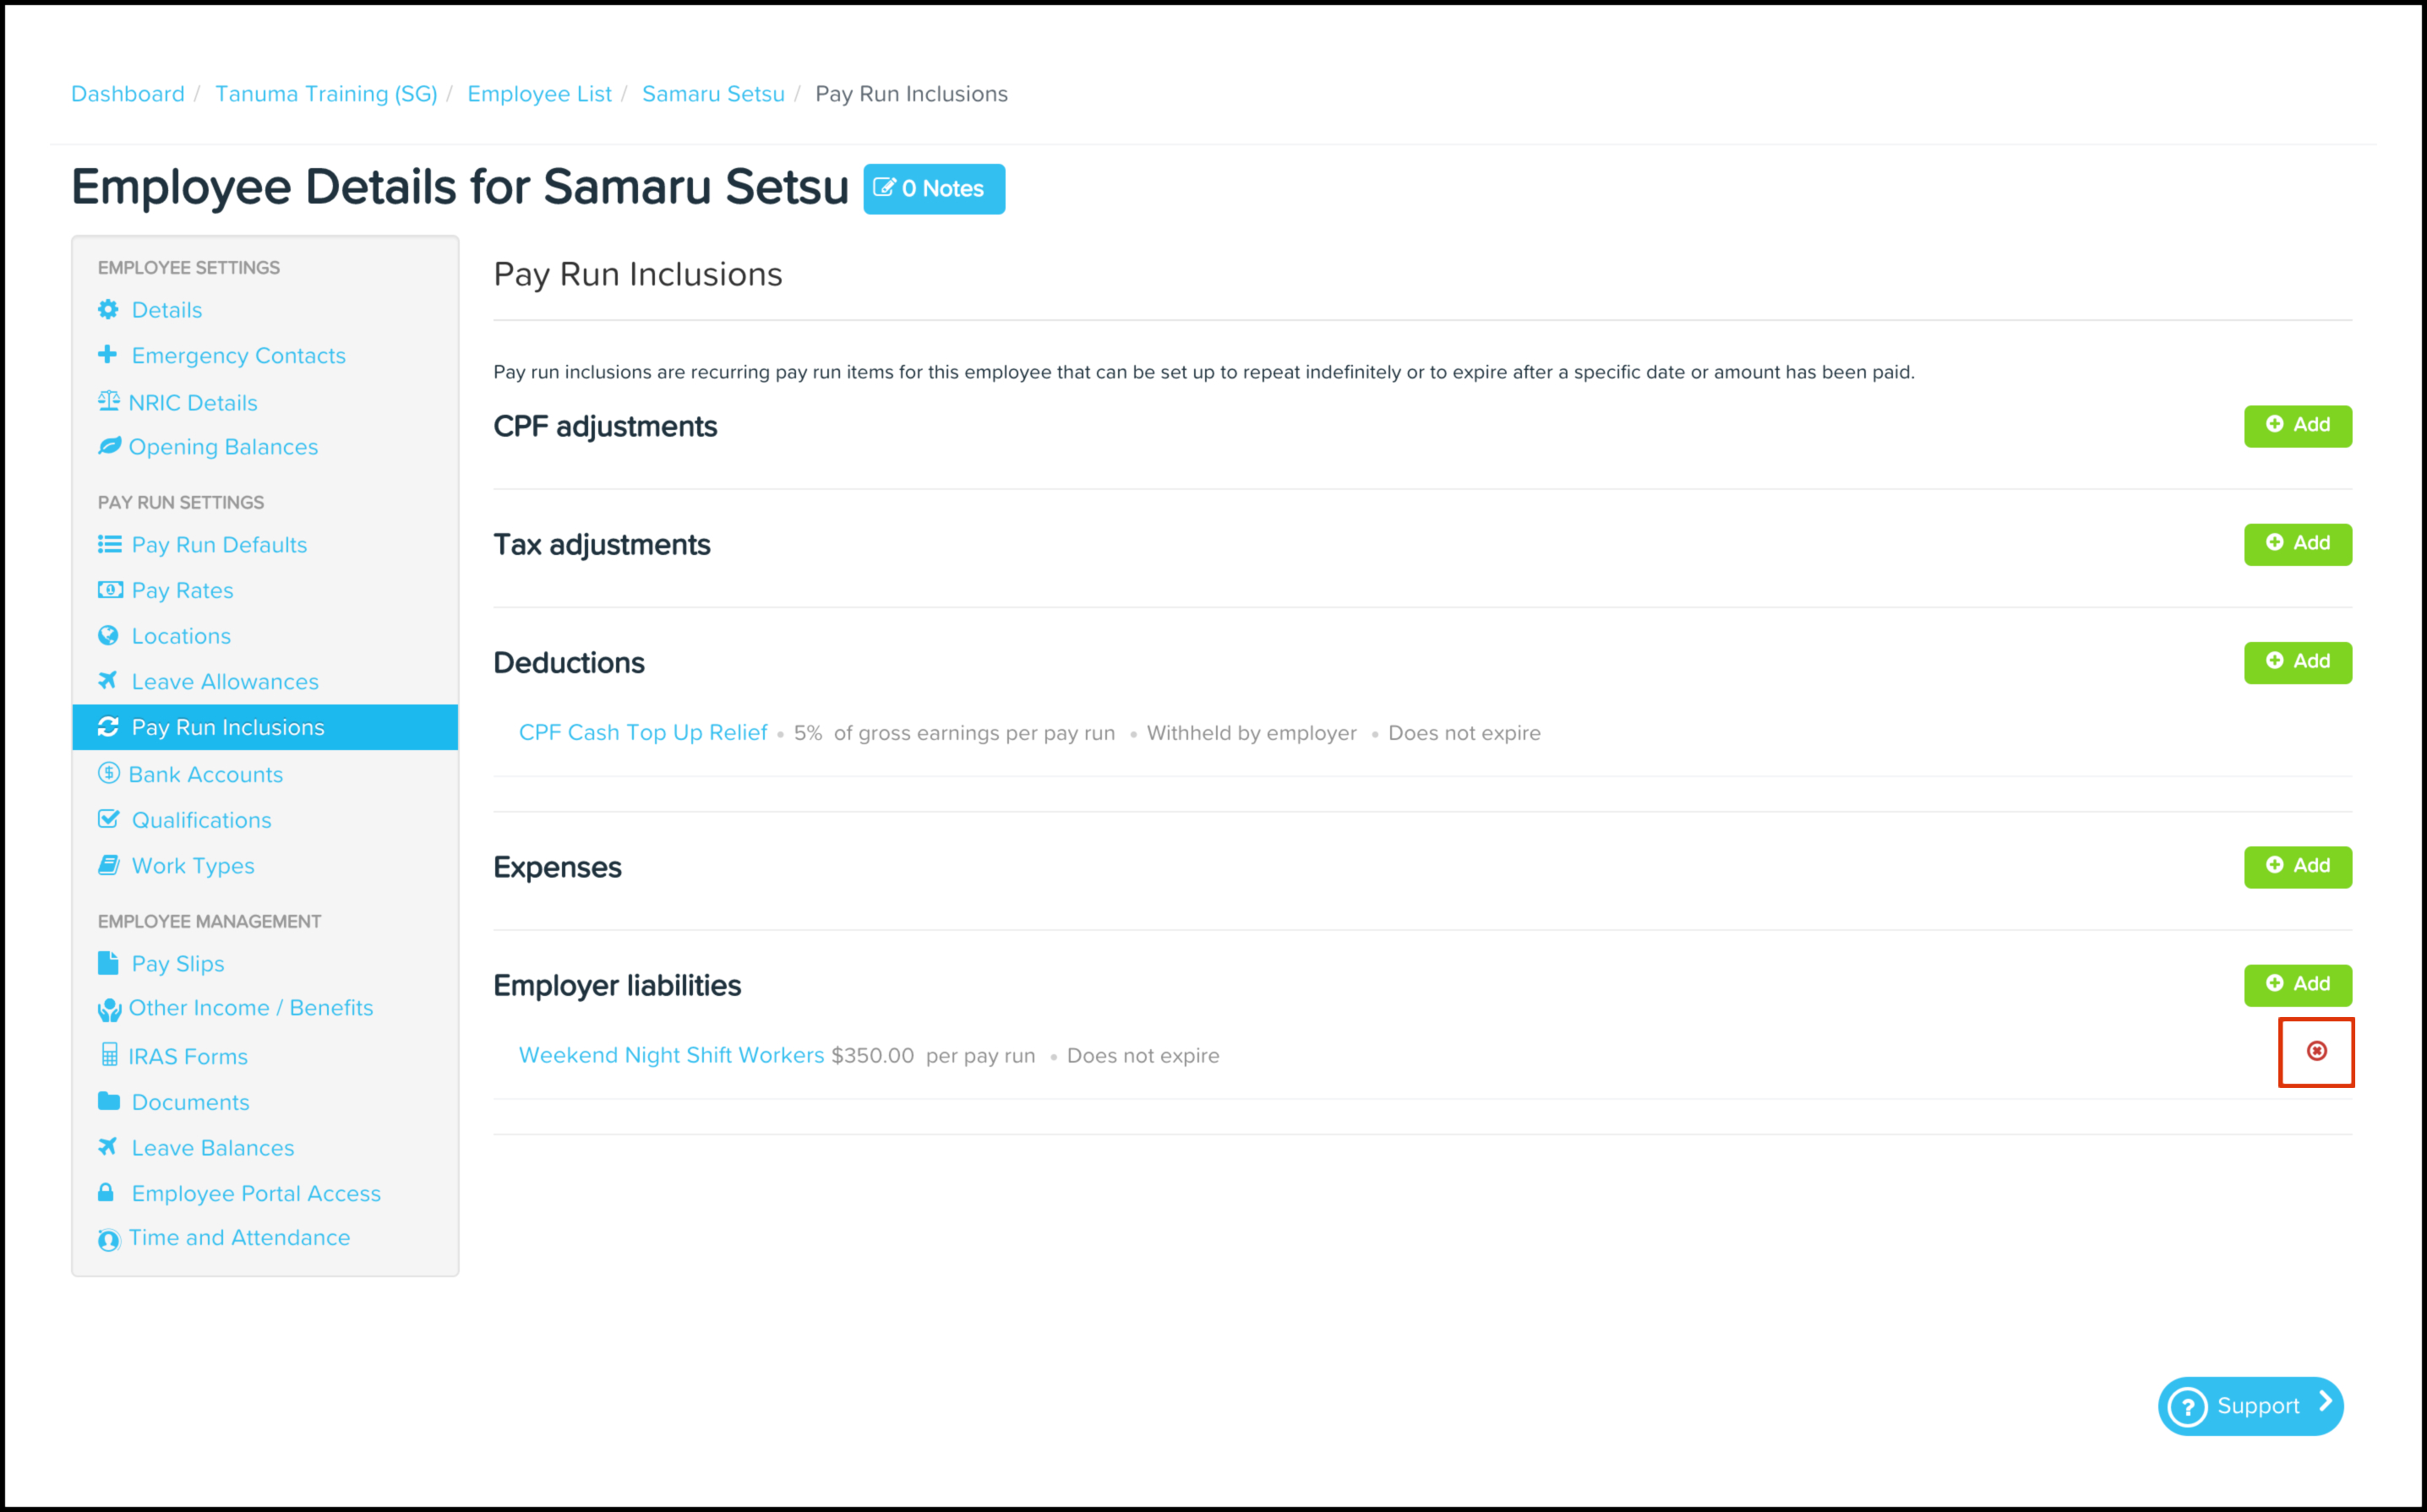The width and height of the screenshot is (2427, 1512).
Task: Go to Bank Accounts in sidebar
Action: point(205,775)
